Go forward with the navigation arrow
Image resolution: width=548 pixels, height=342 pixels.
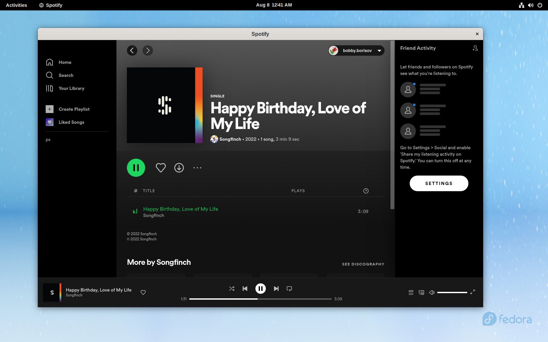pos(148,50)
